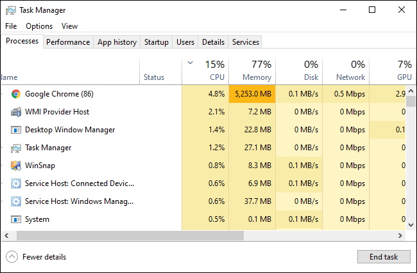Click the Service Host: Windows Management gear icon

[16, 201]
